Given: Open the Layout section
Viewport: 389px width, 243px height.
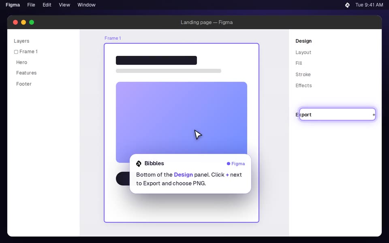Looking at the screenshot, I should click(x=303, y=52).
